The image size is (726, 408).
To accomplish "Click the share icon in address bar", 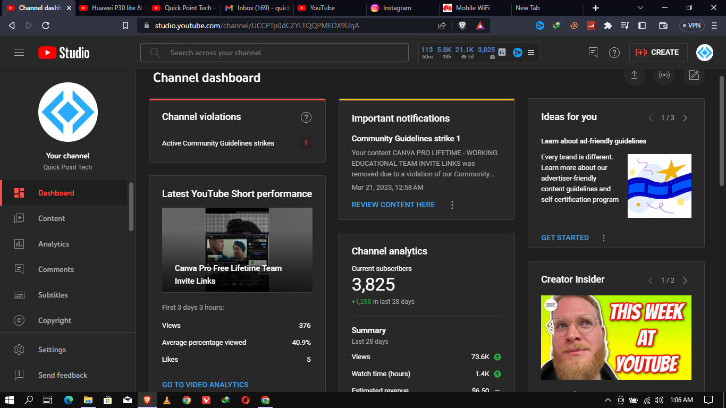I will pos(442,25).
